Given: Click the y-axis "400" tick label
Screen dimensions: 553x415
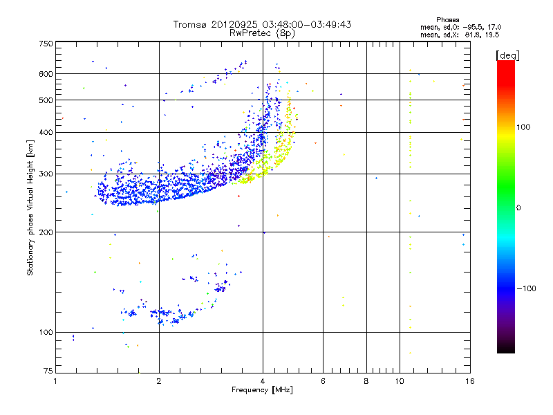Looking at the screenshot, I should tap(46, 132).
